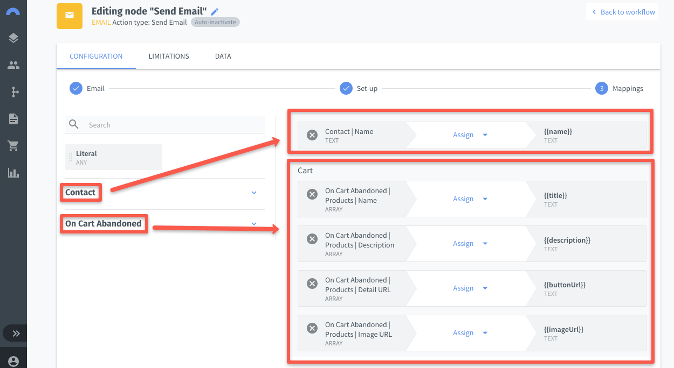This screenshot has width=674, height=368.
Task: Click the {{title}} target field
Action: (587, 199)
